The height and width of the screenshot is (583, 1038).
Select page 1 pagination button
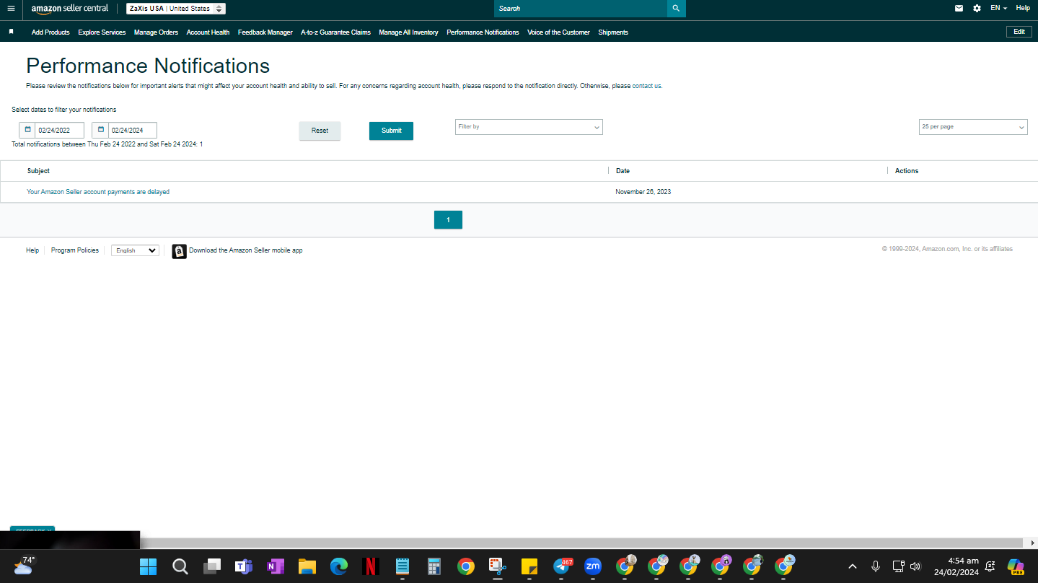point(448,220)
